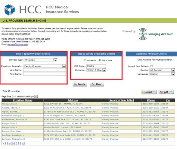Select the Location radio button
This screenshot has width=177, height=149.
pos(85,60)
